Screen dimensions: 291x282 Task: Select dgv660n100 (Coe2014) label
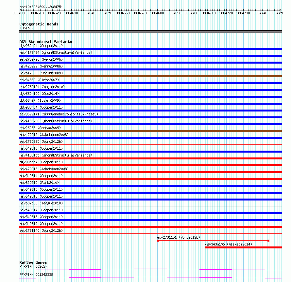click(x=39, y=94)
